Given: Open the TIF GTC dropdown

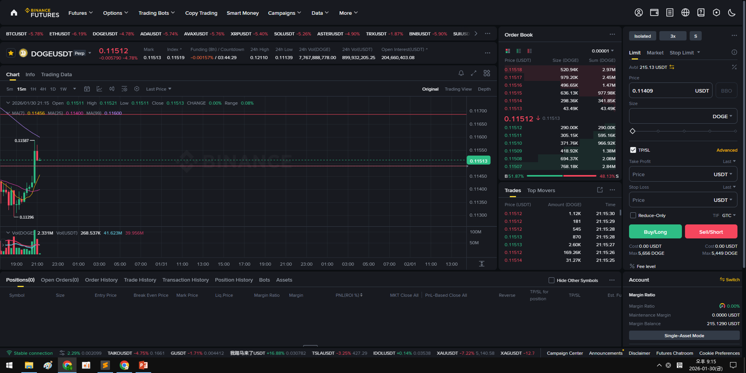Looking at the screenshot, I should [729, 216].
